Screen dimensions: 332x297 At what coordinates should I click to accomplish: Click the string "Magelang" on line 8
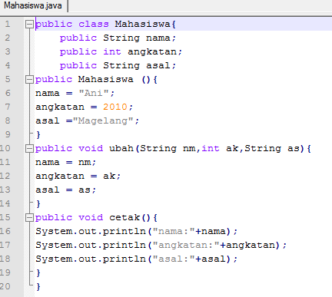(x=103, y=120)
